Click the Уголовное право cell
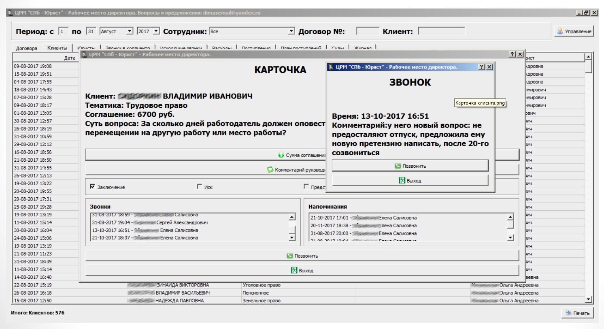The image size is (604, 329). 298,285
